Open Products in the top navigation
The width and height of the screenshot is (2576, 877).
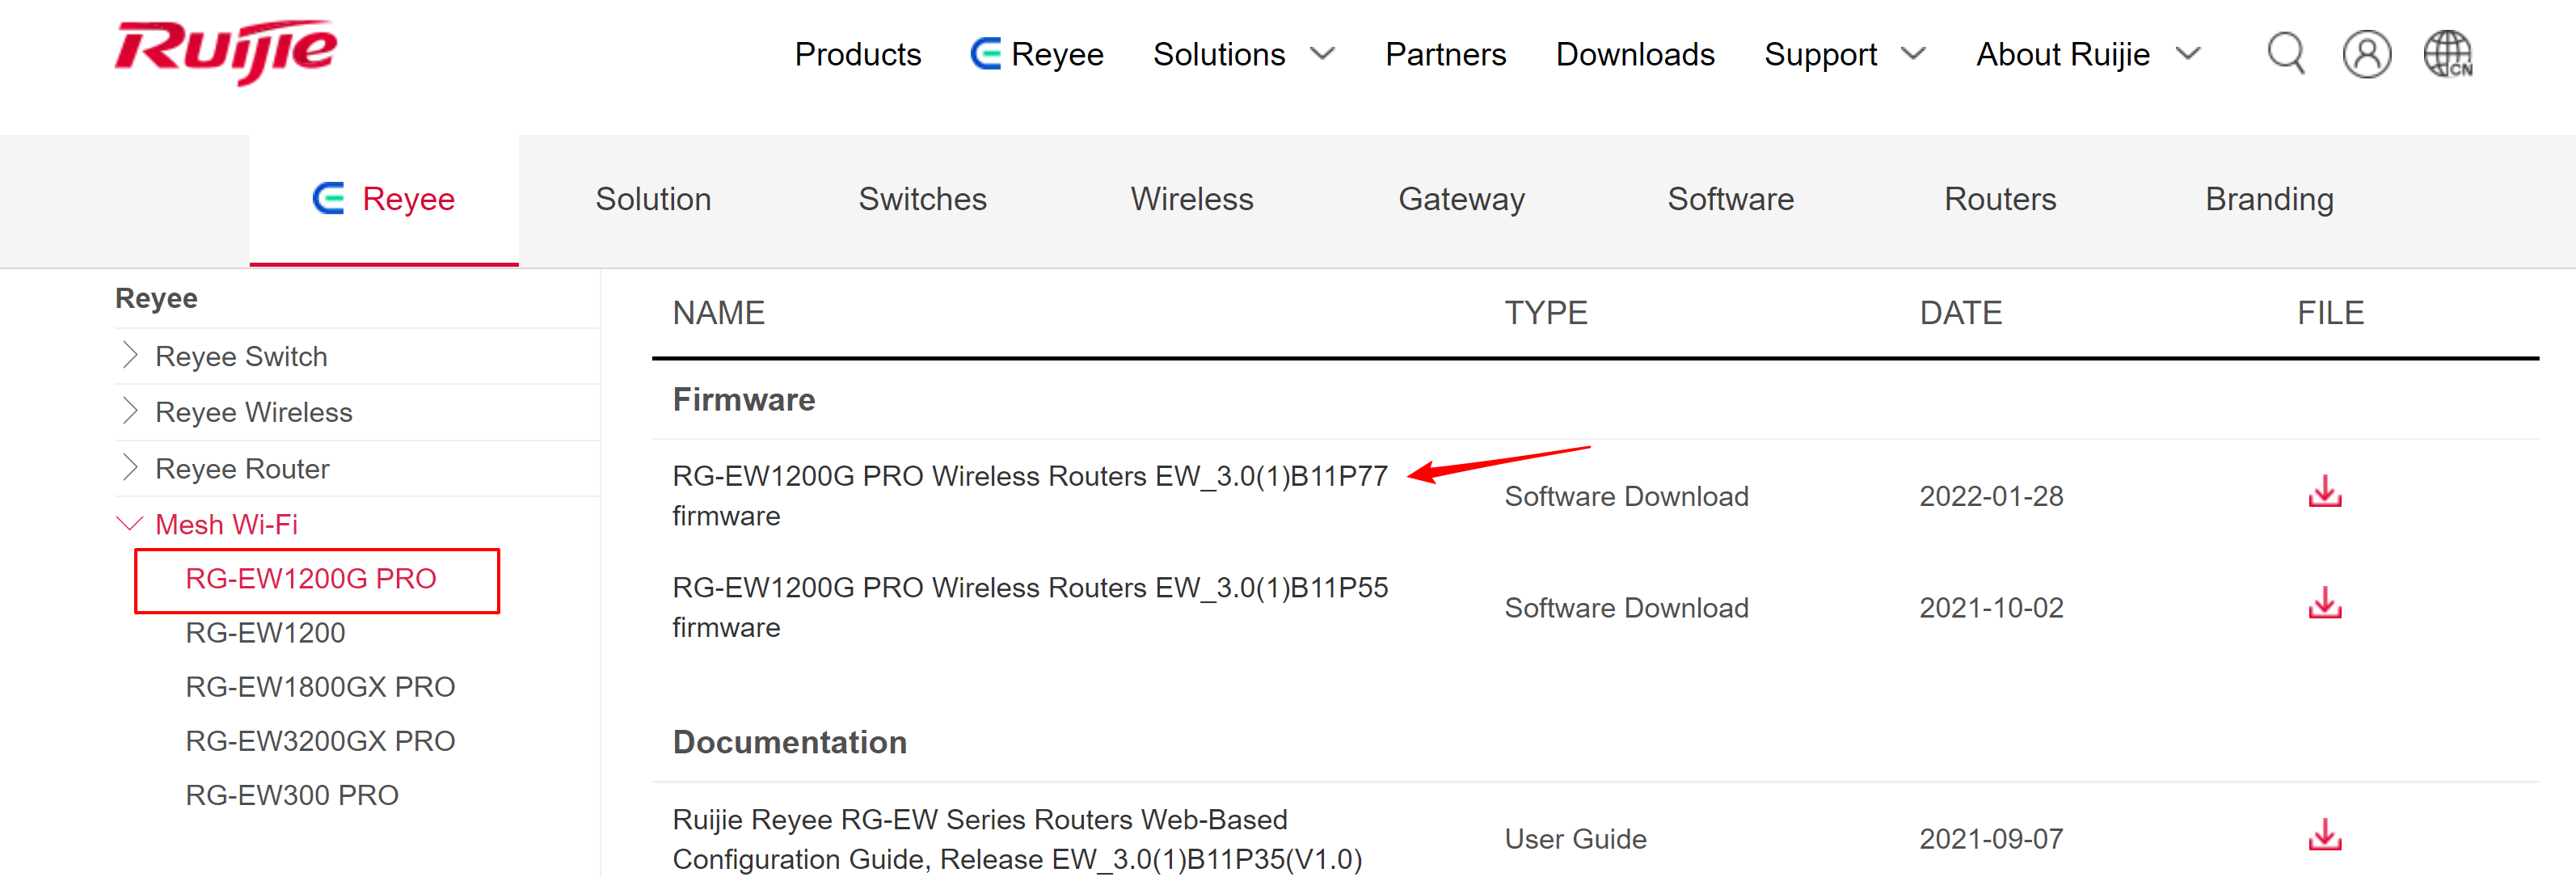click(x=858, y=54)
